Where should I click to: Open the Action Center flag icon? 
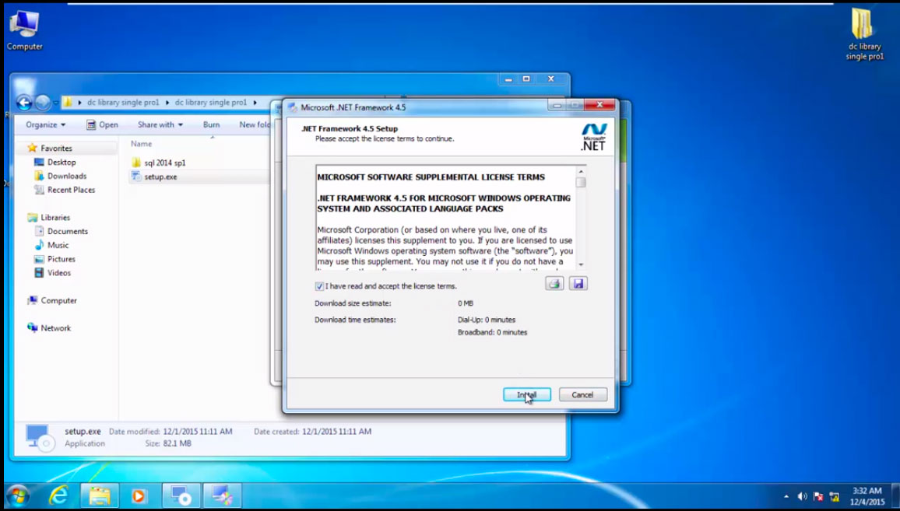pos(818,497)
